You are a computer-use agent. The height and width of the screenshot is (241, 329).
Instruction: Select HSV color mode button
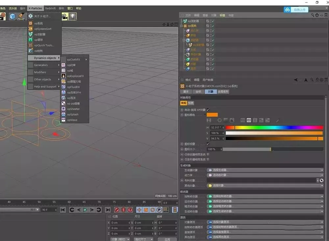click(x=249, y=120)
